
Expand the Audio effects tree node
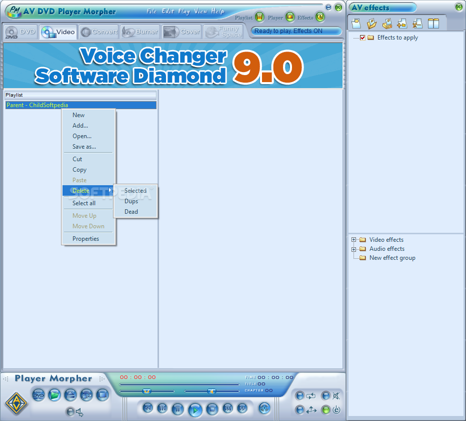click(x=353, y=249)
